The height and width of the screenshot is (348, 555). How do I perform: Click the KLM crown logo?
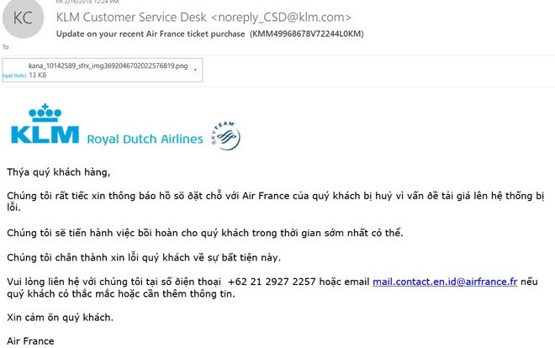(45, 113)
